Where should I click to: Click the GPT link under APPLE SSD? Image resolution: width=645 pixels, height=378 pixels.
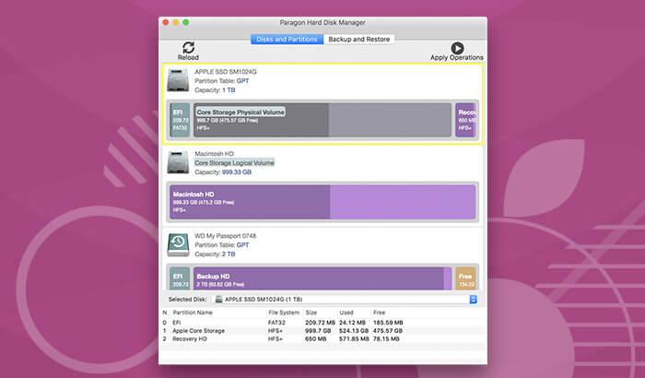(242, 81)
